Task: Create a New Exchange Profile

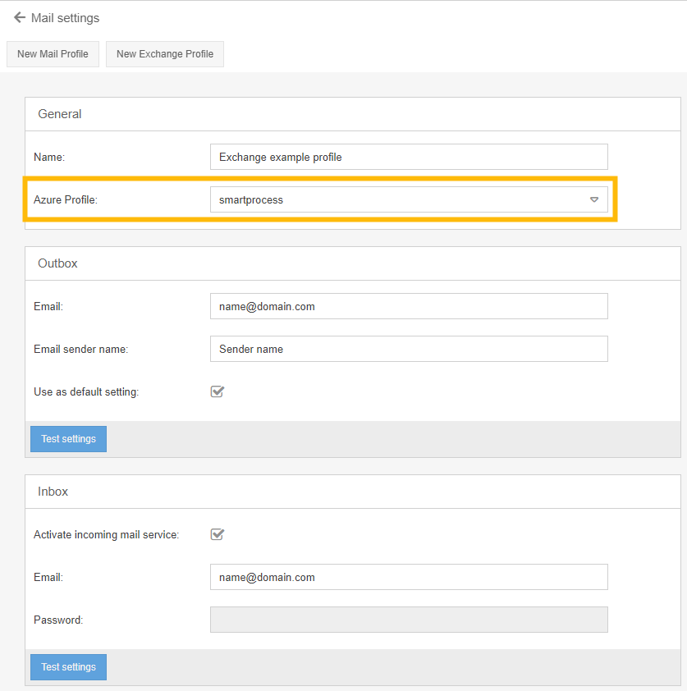Action: [165, 54]
